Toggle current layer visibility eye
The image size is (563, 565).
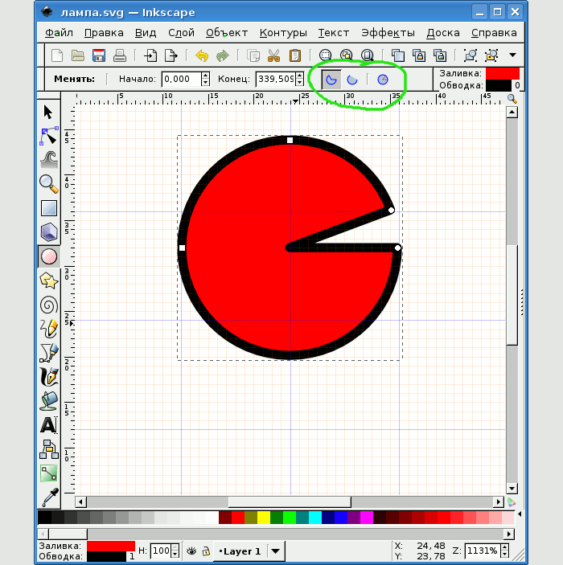(191, 551)
